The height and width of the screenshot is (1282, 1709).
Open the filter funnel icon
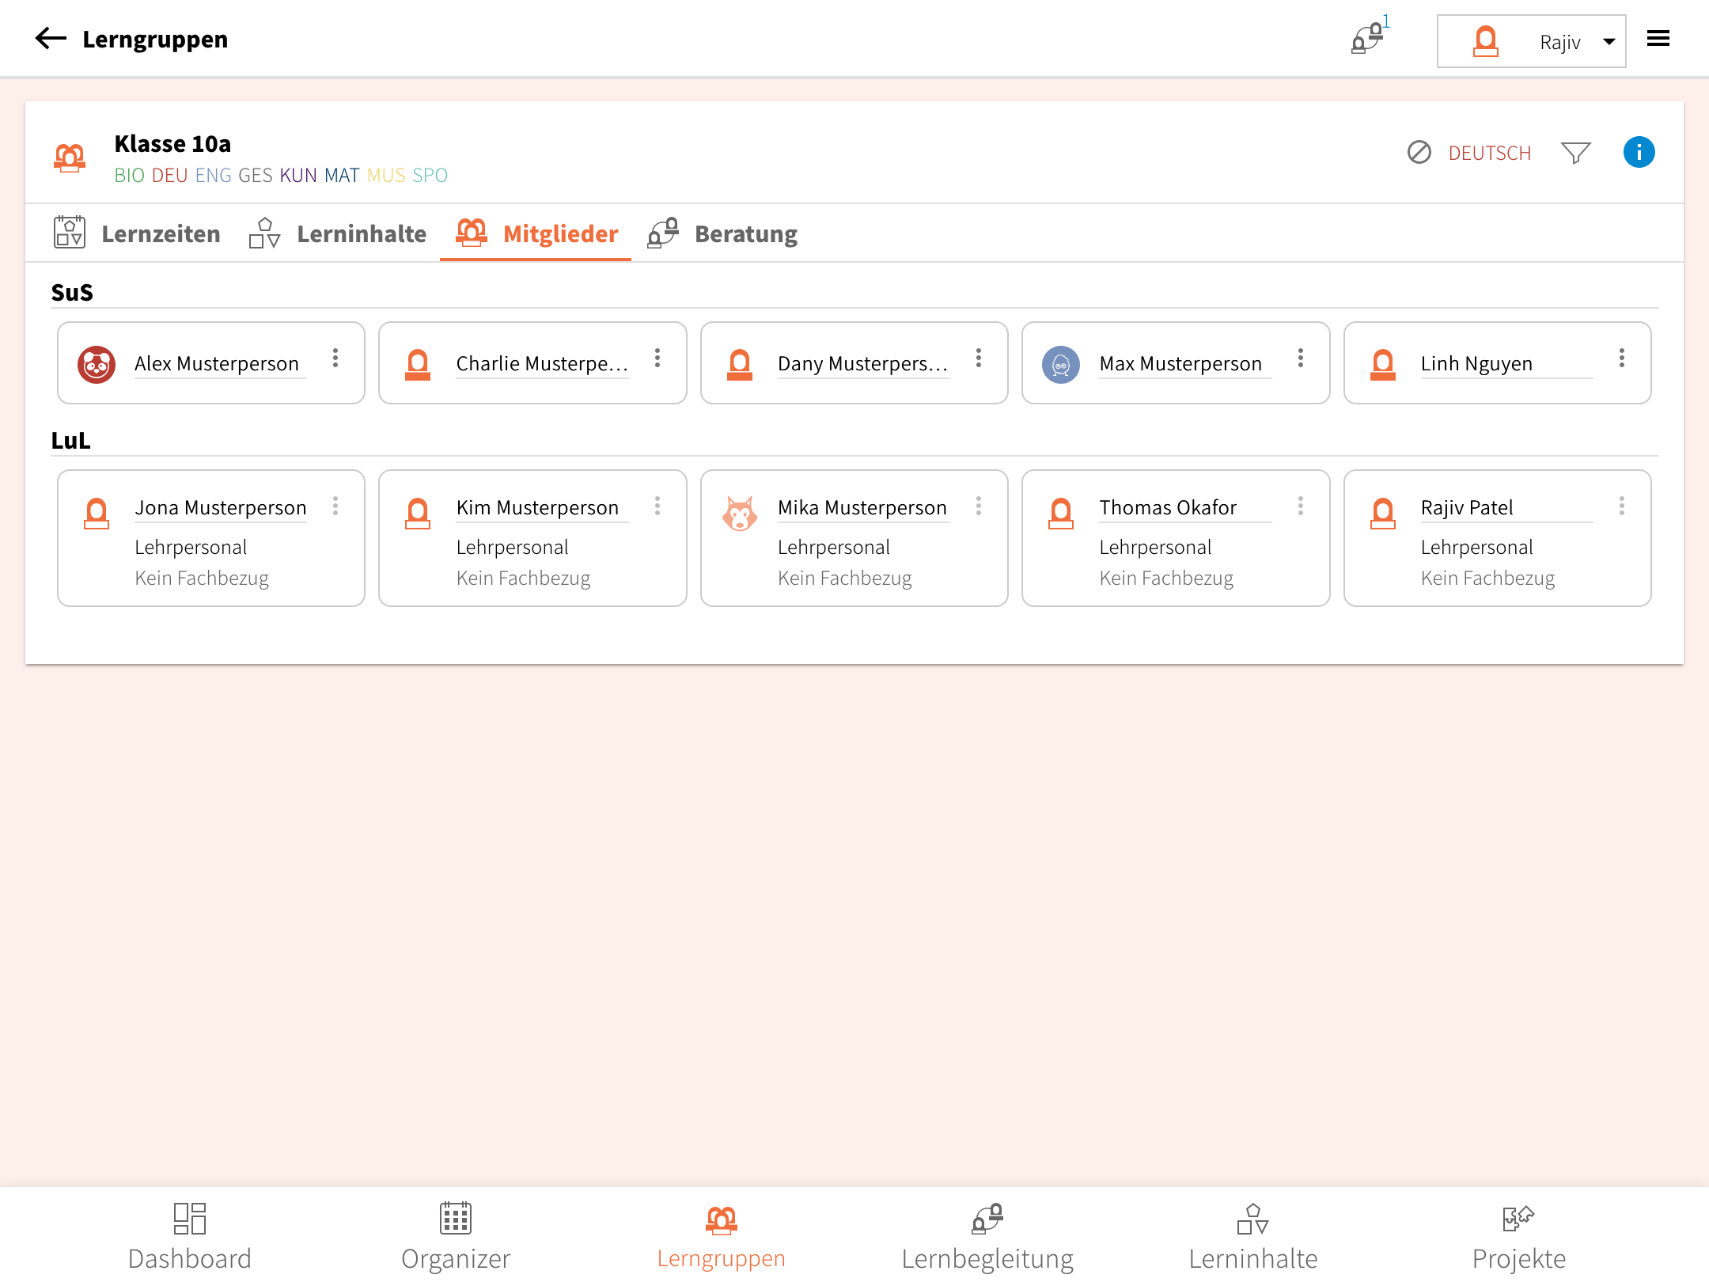coord(1575,152)
